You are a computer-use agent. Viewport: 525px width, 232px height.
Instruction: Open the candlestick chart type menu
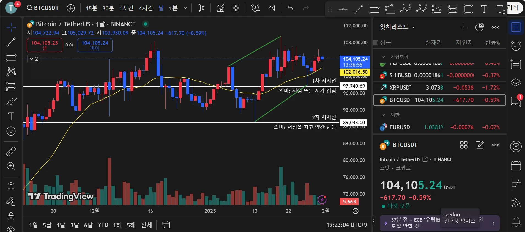201,8
